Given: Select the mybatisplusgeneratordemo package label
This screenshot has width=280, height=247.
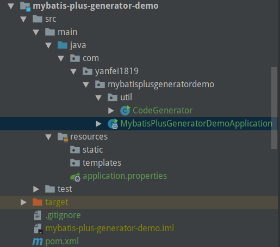Looking at the screenshot, I should click(x=161, y=85).
